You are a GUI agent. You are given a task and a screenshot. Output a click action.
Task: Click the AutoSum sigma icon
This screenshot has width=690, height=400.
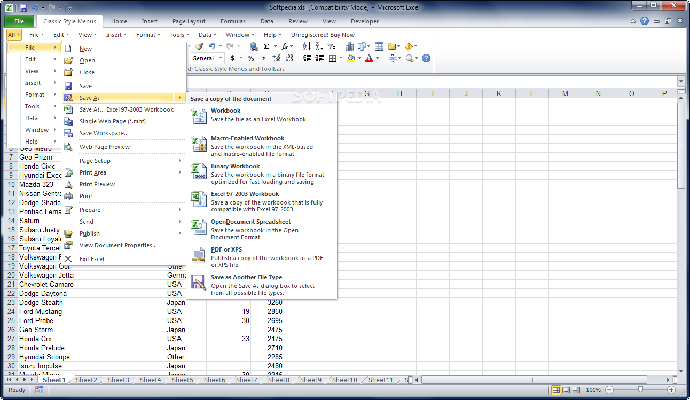click(x=266, y=46)
